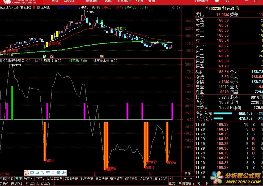Open the 日线 period selector

pyautogui.click(x=188, y=174)
